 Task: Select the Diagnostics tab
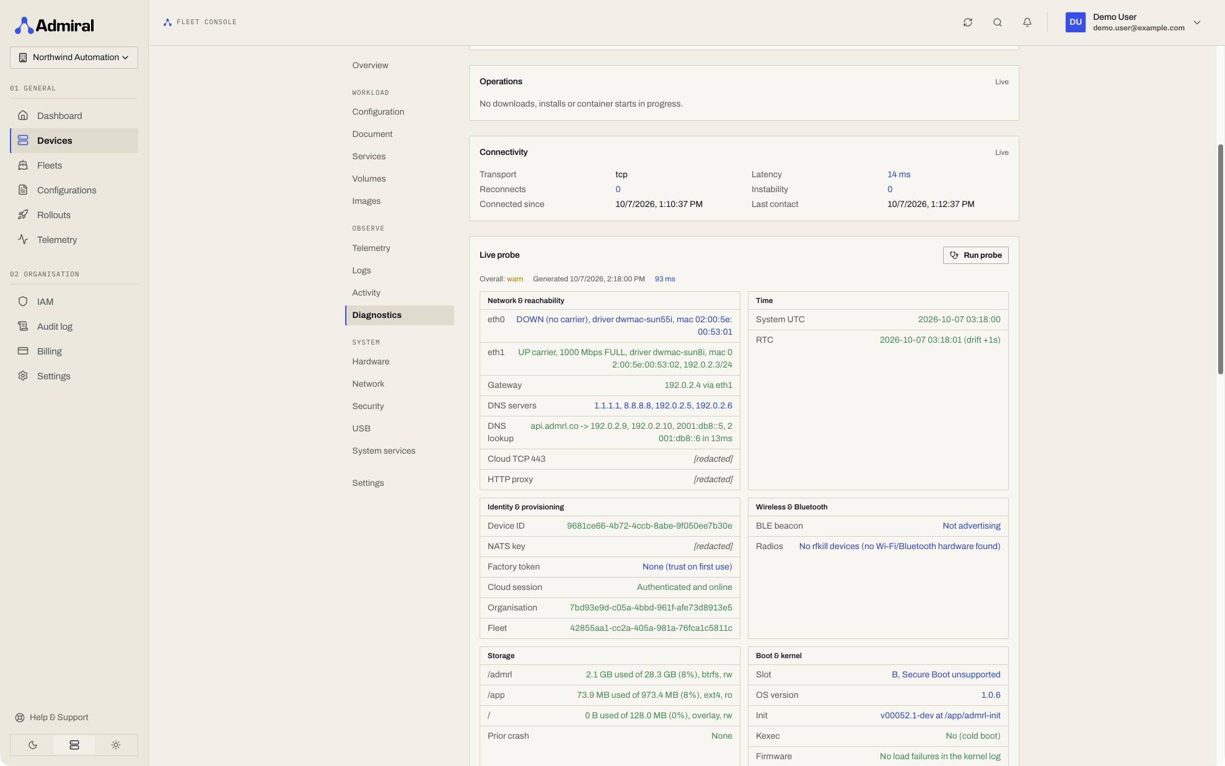400,315
